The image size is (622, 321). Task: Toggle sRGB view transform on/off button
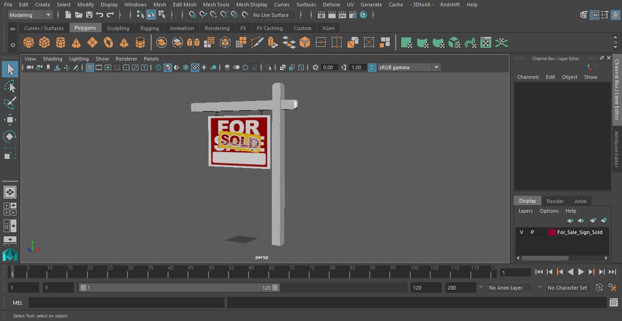[372, 67]
